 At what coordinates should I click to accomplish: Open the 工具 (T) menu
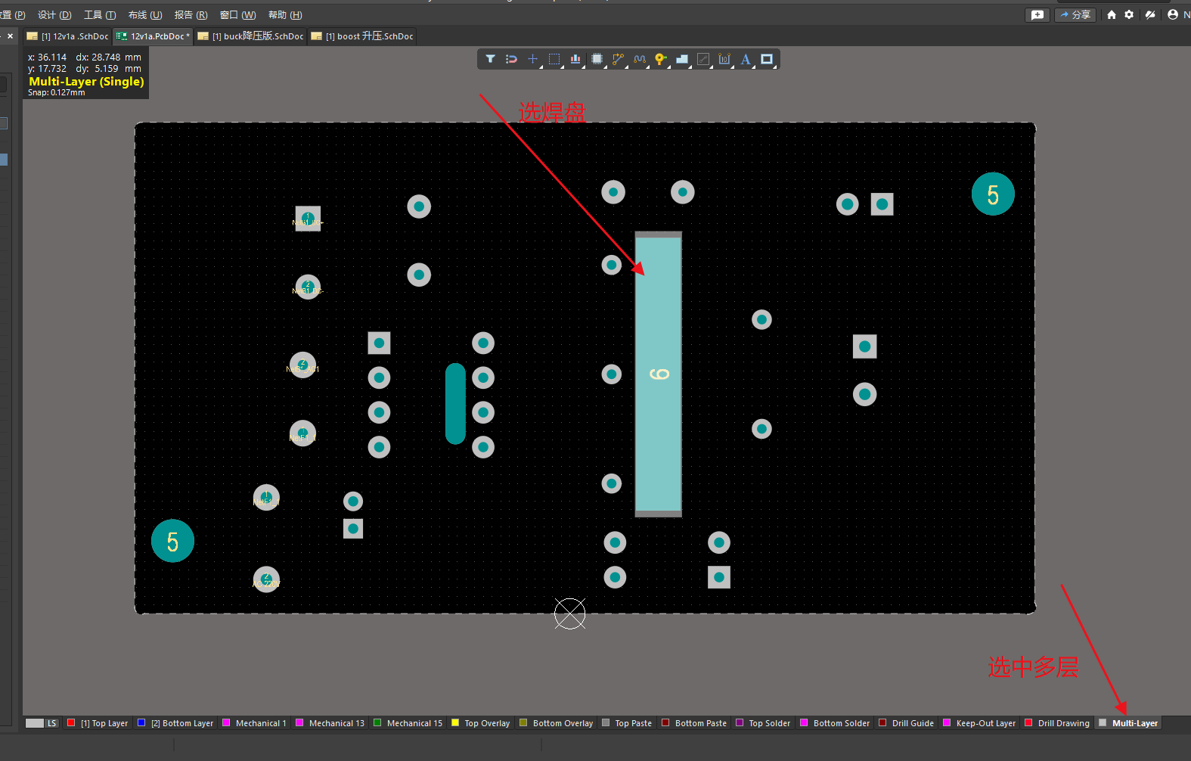(100, 15)
